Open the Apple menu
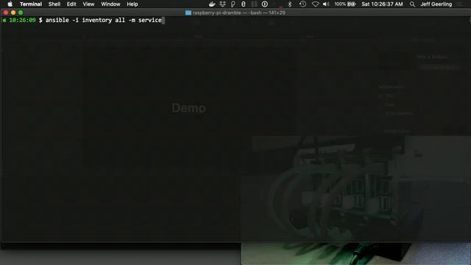This screenshot has height=265, width=471. click(10, 4)
